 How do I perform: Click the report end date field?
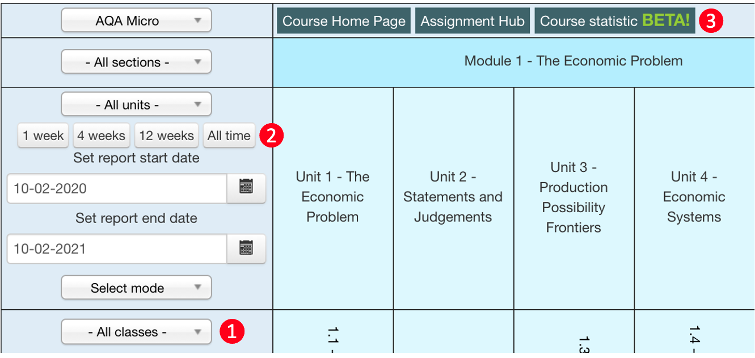117,249
